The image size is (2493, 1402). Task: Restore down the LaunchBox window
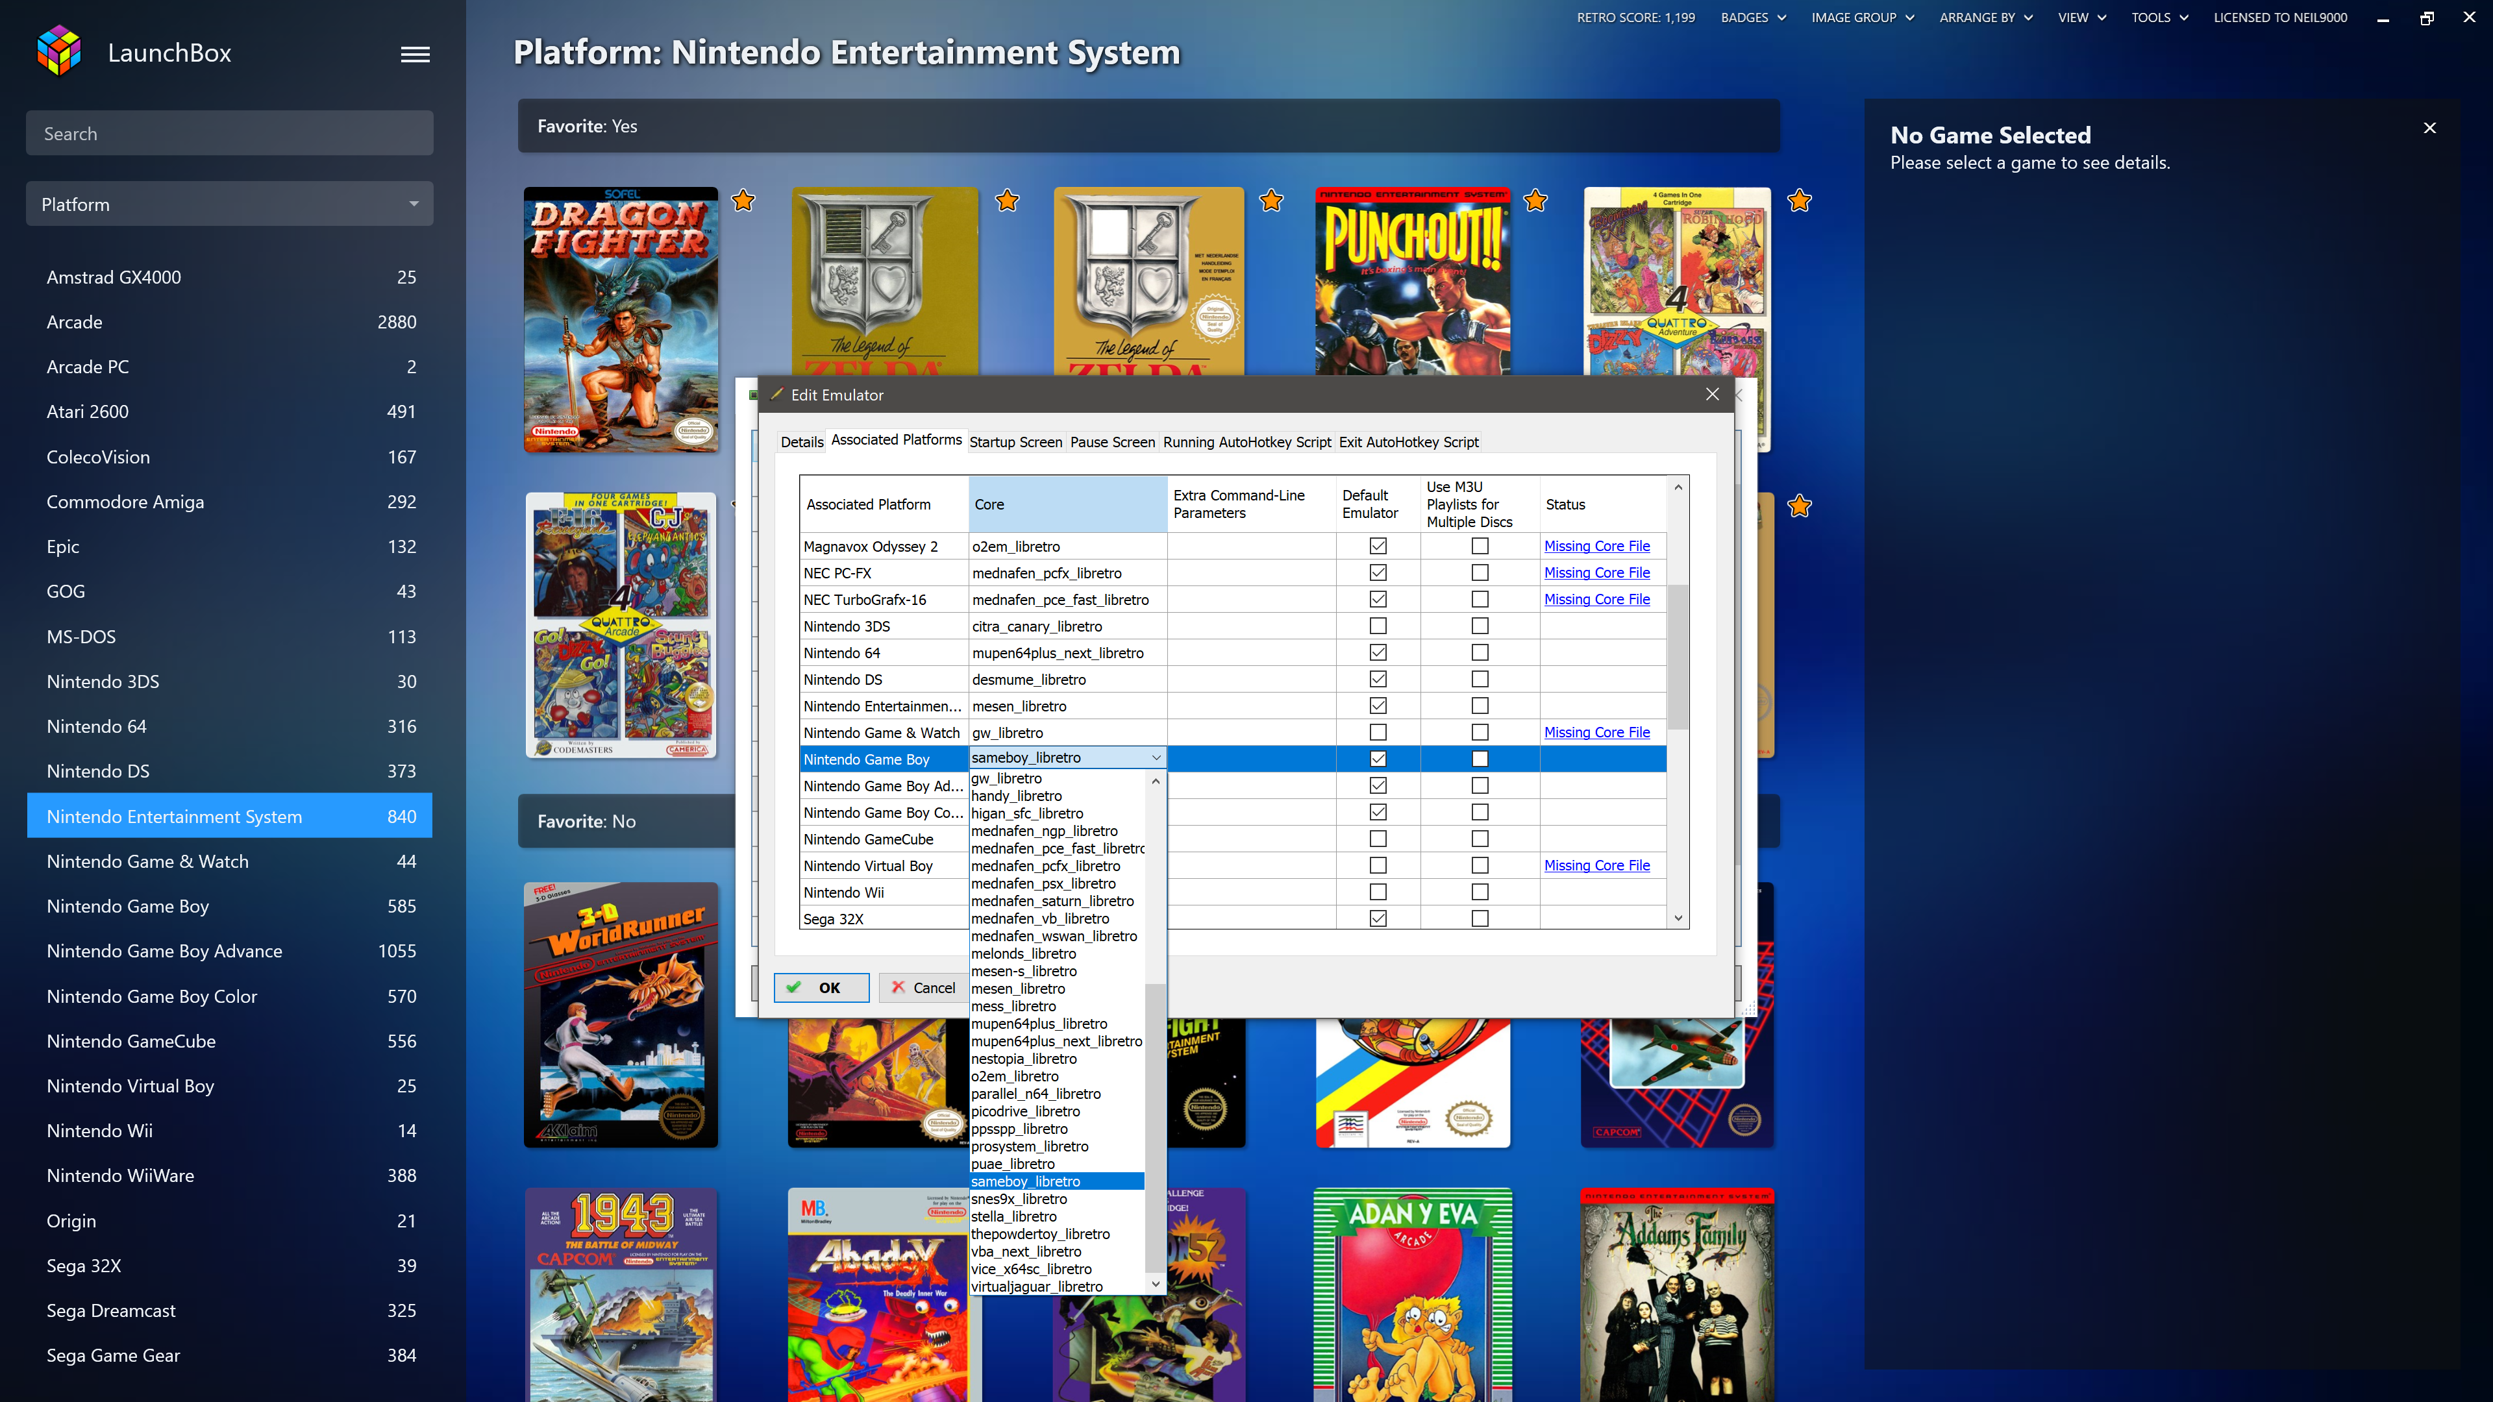tap(2426, 18)
